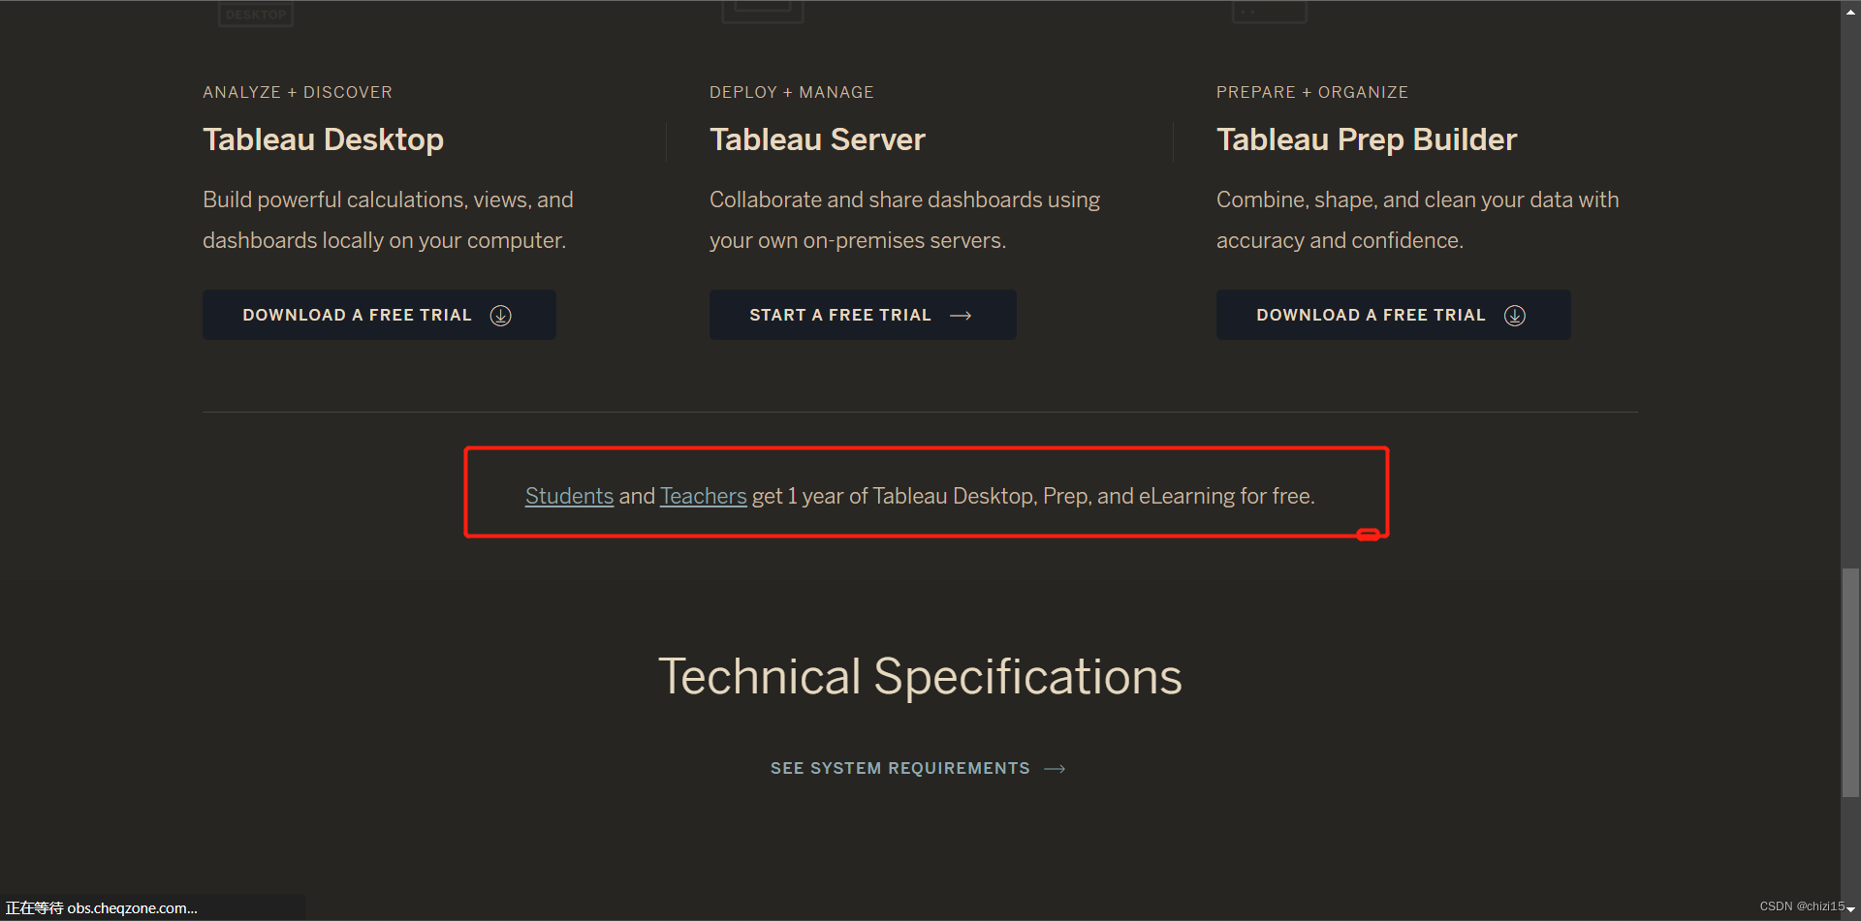Open the Students link
Screen dimensions: 1861x921
click(x=569, y=496)
